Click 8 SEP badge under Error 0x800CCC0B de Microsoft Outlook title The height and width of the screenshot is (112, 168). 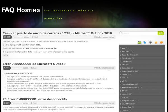(7, 68)
